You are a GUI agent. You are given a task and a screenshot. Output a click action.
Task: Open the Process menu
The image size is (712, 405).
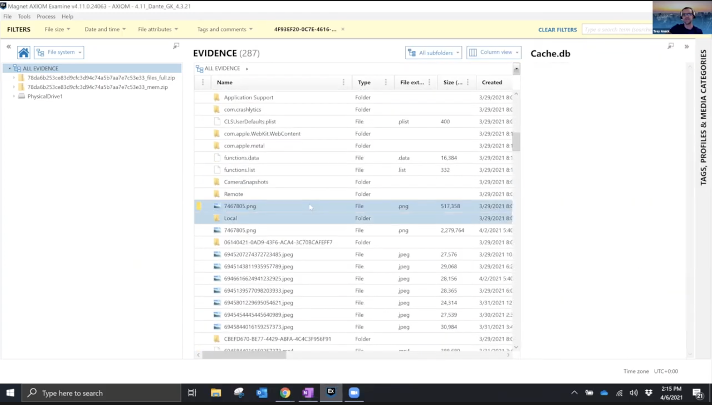[x=46, y=17]
